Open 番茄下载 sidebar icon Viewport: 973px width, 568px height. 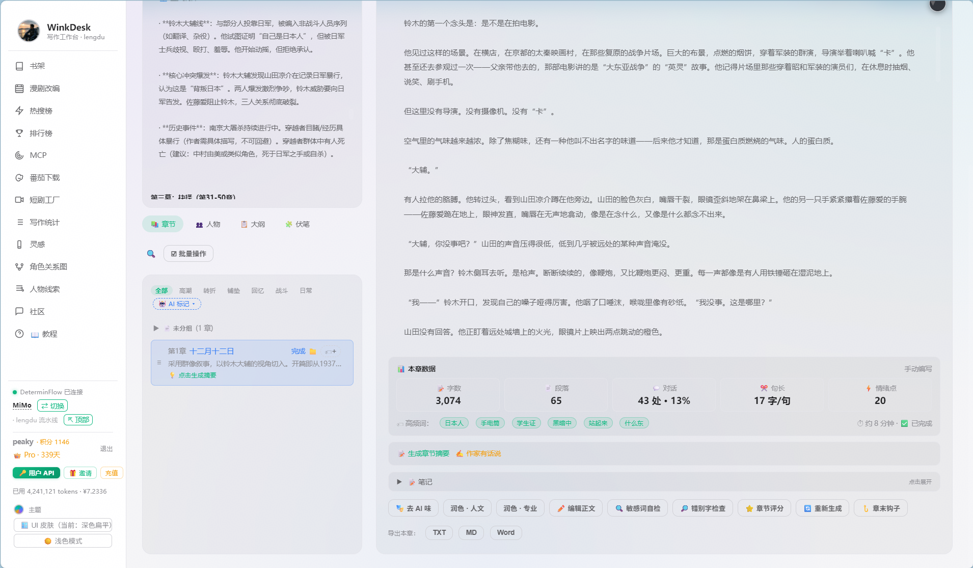19,178
